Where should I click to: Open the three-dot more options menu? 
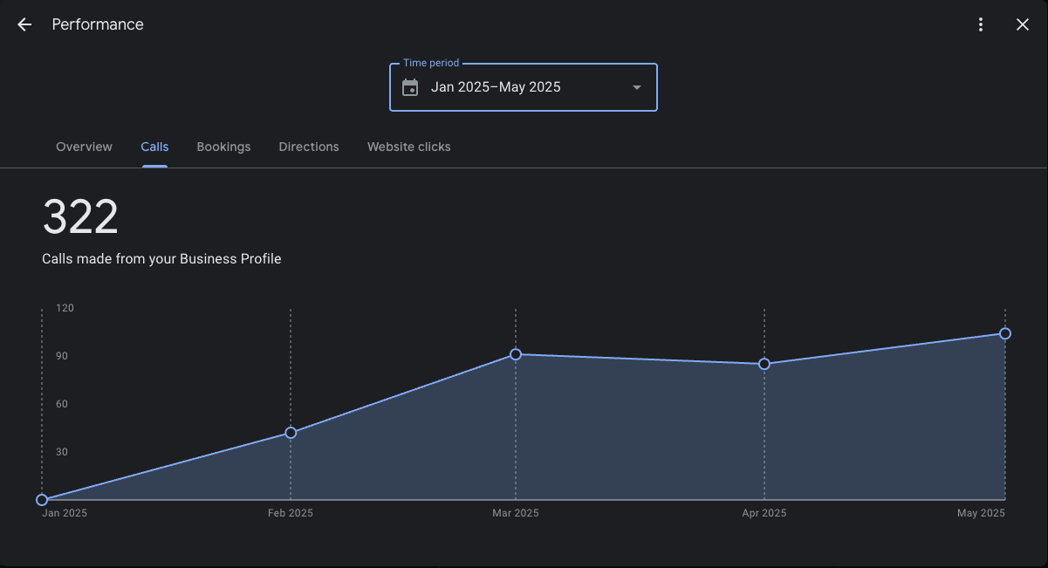[981, 24]
